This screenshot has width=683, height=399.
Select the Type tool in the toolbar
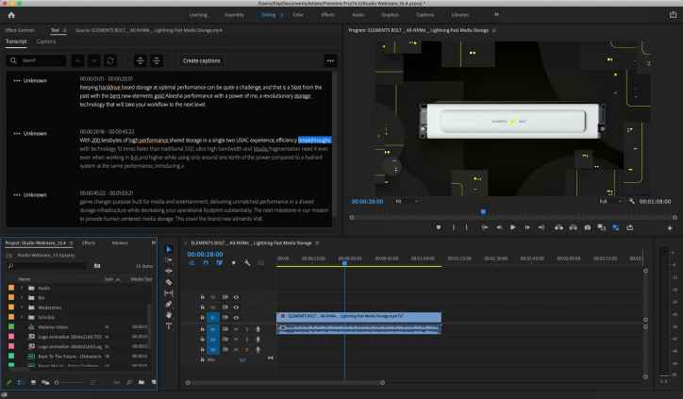pos(169,325)
